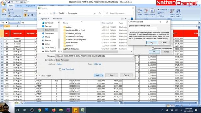Open the Save as type combo box
This screenshot has width=201, height=113.
(95, 60)
